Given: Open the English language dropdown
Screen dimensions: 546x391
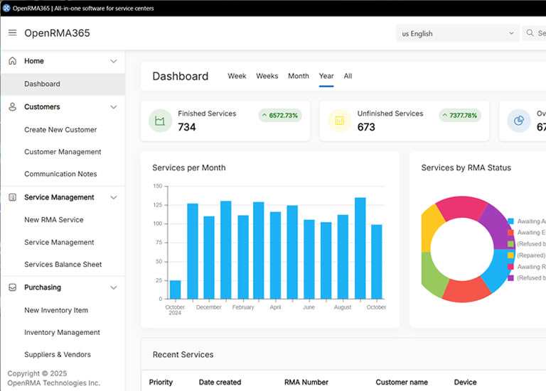Looking at the screenshot, I should click(x=458, y=33).
